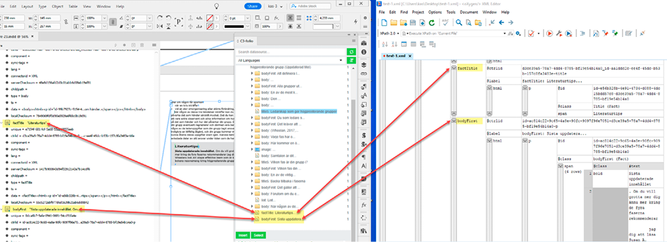Click the Validate red checkmark icon

coord(531,33)
